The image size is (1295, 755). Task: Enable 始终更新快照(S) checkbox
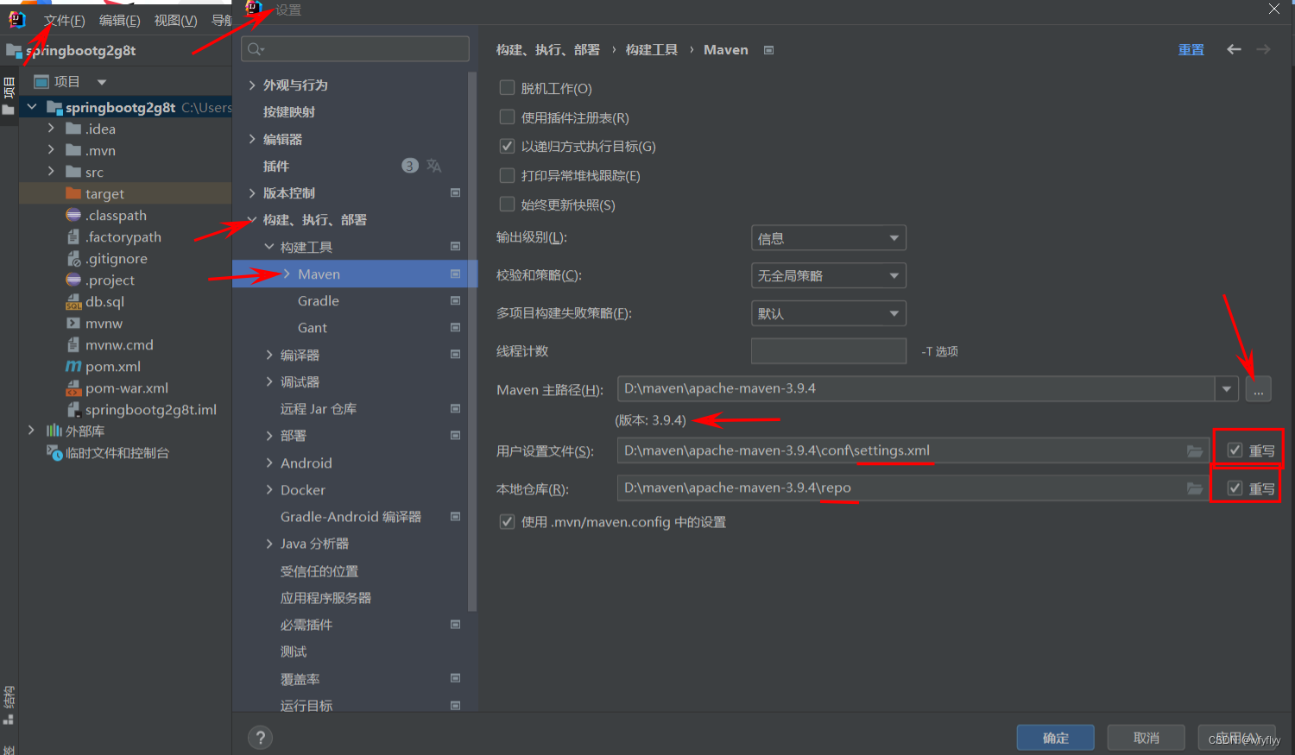click(507, 204)
